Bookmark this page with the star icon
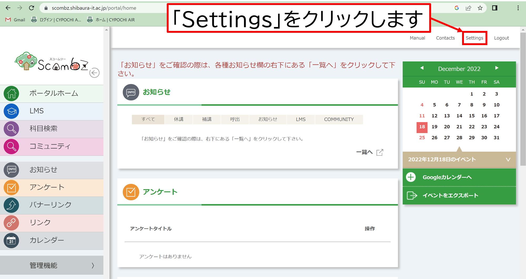Viewport: 526px width, 279px height. [480, 8]
